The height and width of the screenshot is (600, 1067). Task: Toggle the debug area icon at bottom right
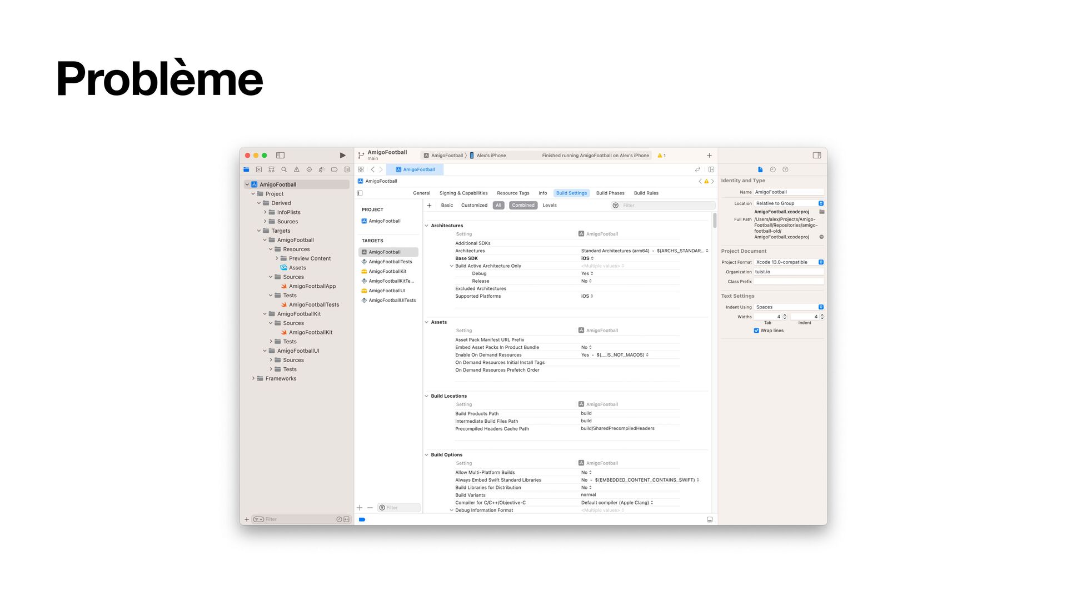tap(710, 519)
